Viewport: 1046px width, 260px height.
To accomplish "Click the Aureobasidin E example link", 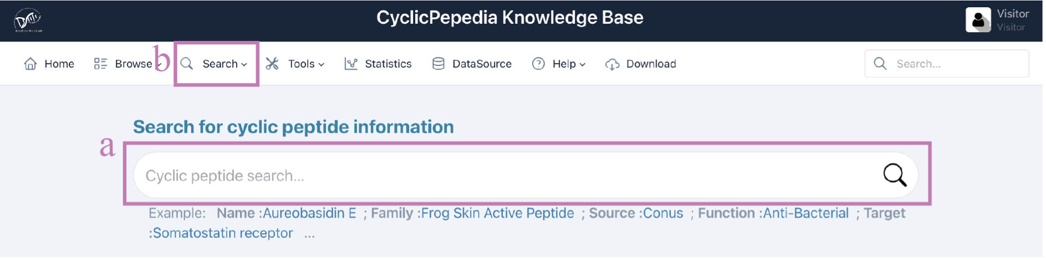I will [x=309, y=213].
